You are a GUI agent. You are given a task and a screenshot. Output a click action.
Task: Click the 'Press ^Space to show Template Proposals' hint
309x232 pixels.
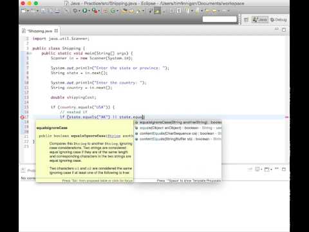pyautogui.click(x=189, y=180)
